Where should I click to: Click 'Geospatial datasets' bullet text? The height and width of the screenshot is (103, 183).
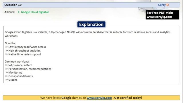(21, 76)
